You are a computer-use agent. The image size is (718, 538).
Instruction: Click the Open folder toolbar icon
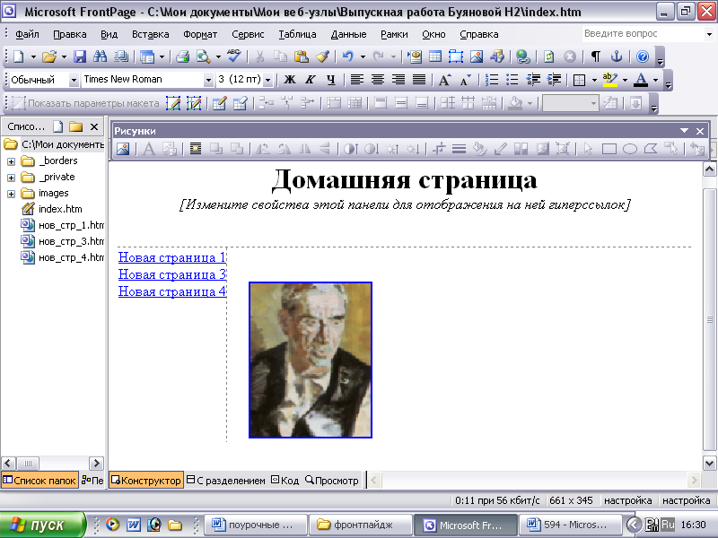(x=49, y=56)
